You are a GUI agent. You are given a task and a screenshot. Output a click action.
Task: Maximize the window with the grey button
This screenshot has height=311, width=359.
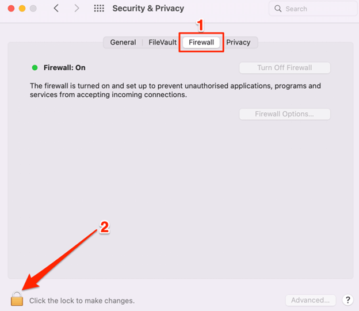click(33, 9)
